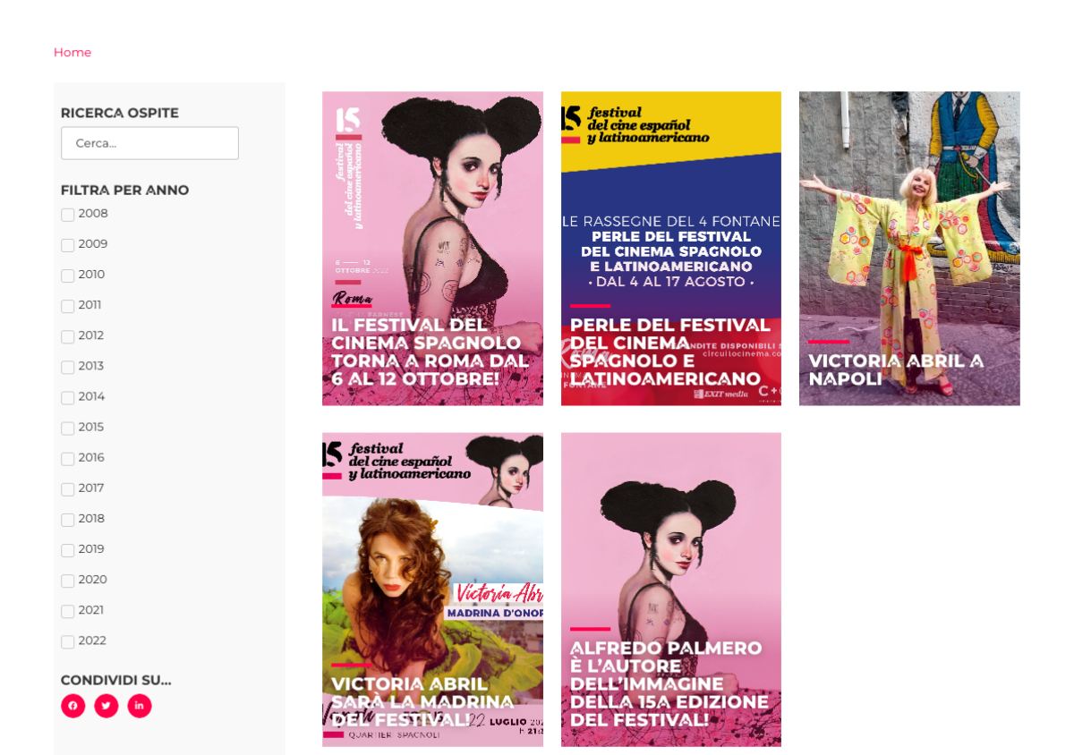Click the "Alfredo Palmero è l'autore" headline
Viewport: 1074px width, 755px height.
669,683
